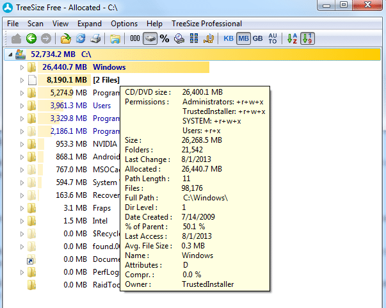
Task: Open the TreeSize Professional menu
Action: (207, 24)
